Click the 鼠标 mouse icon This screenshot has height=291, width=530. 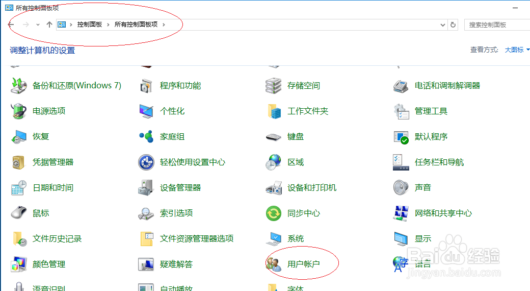coord(18,213)
